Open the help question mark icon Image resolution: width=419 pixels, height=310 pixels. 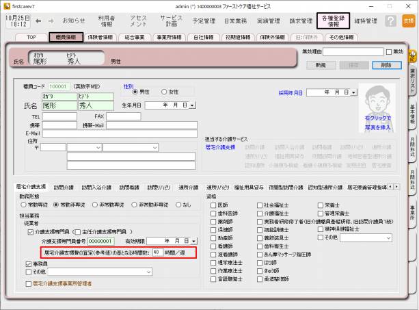coord(390,21)
